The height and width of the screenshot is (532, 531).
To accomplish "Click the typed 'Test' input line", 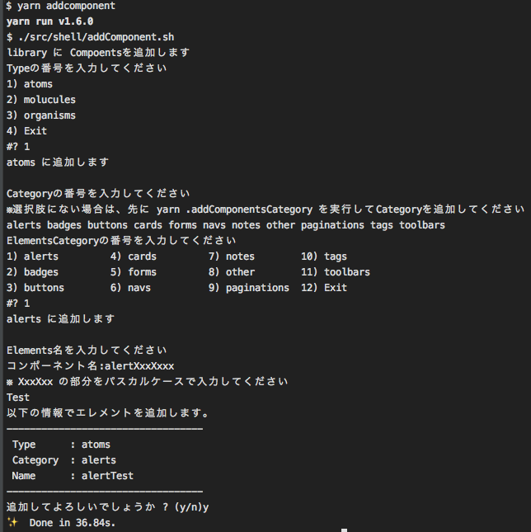I will [18, 398].
